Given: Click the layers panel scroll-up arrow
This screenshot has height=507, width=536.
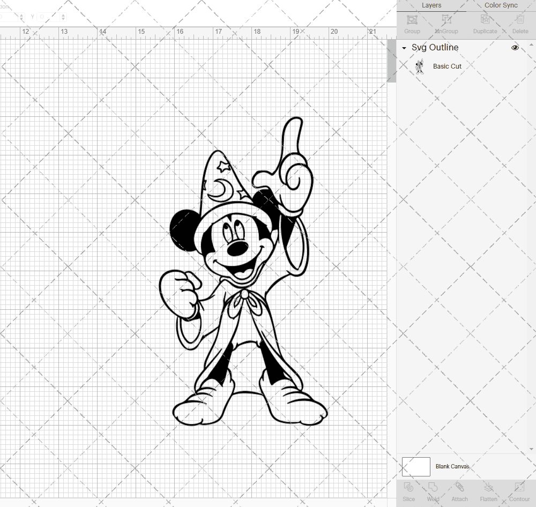Looking at the screenshot, I should click(x=531, y=45).
